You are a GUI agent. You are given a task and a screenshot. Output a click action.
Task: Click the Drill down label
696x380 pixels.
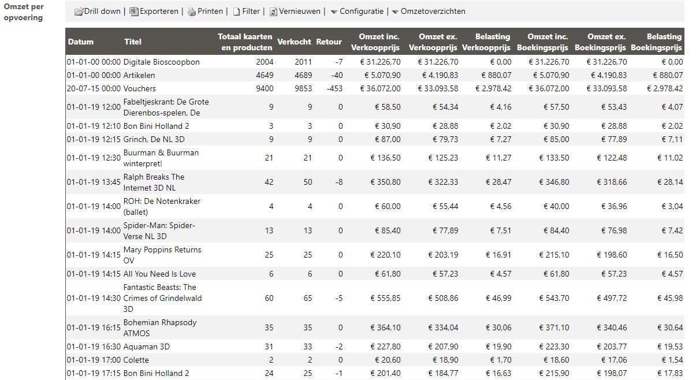coord(102,11)
